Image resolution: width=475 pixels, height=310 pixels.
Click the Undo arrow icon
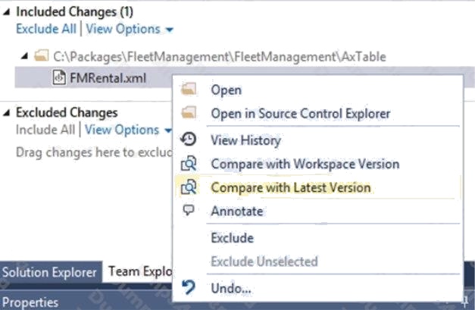[189, 287]
